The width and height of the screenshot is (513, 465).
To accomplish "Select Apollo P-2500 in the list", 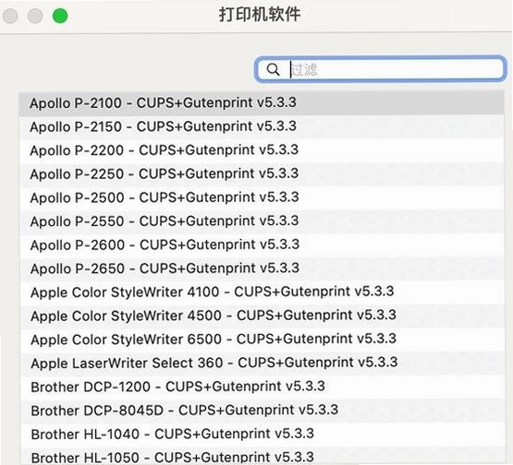I will (262, 197).
